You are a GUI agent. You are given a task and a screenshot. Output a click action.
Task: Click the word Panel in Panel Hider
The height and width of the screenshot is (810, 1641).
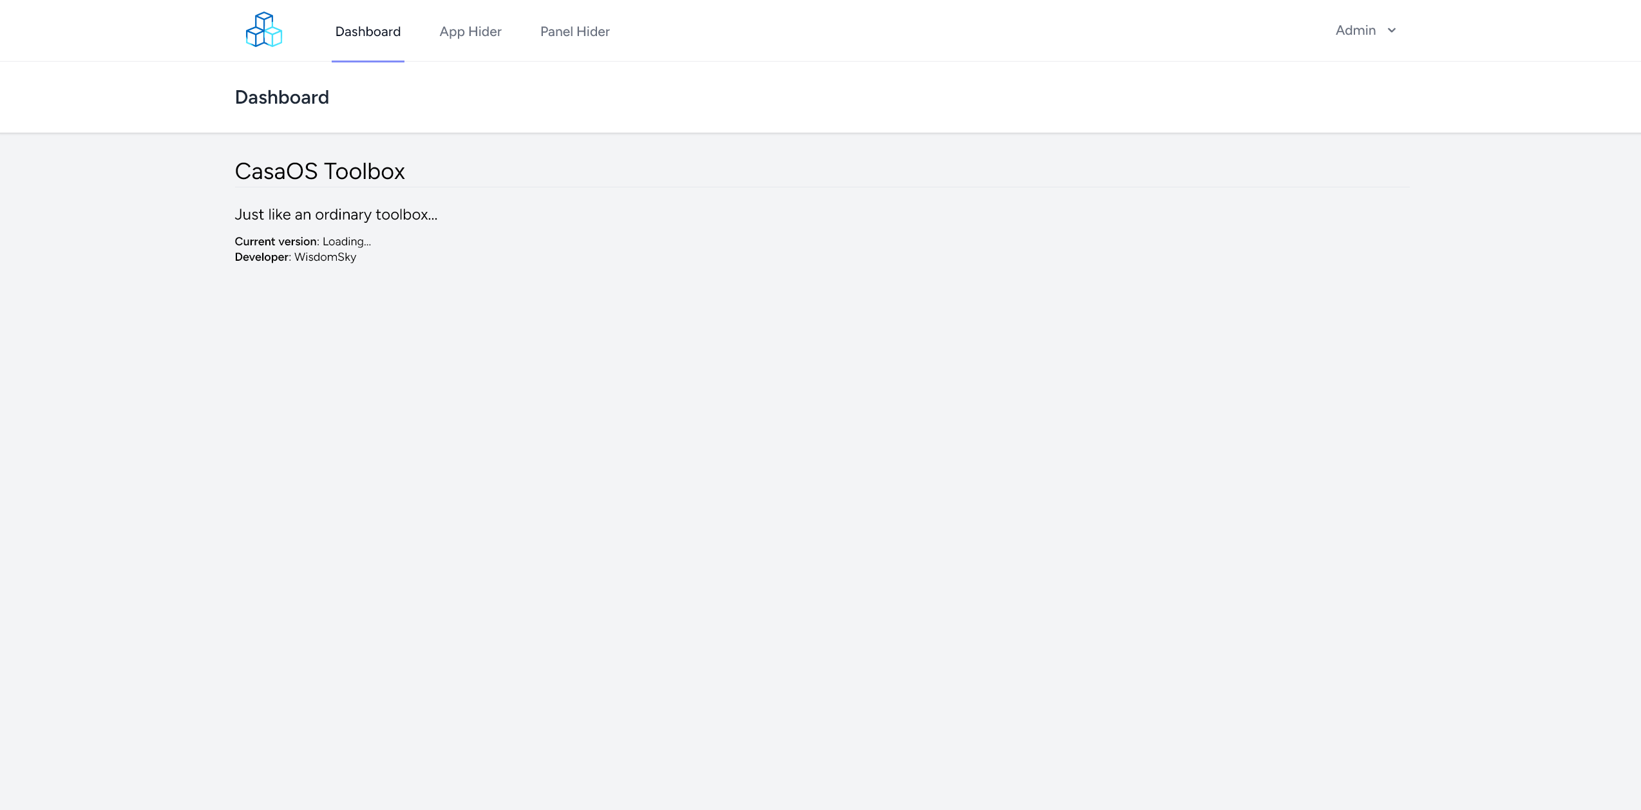point(556,32)
